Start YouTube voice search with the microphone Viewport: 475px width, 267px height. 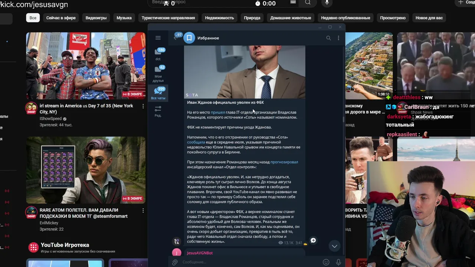click(x=327, y=3)
